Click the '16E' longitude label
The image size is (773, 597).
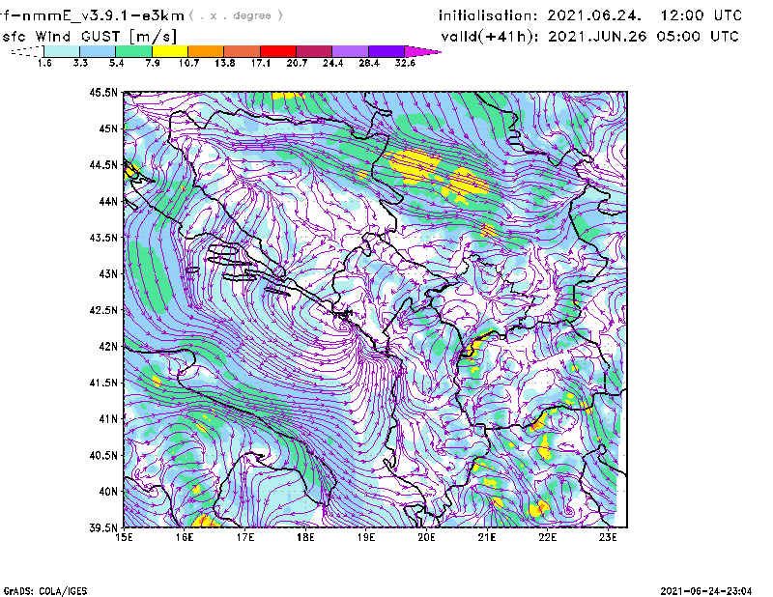pyautogui.click(x=185, y=537)
